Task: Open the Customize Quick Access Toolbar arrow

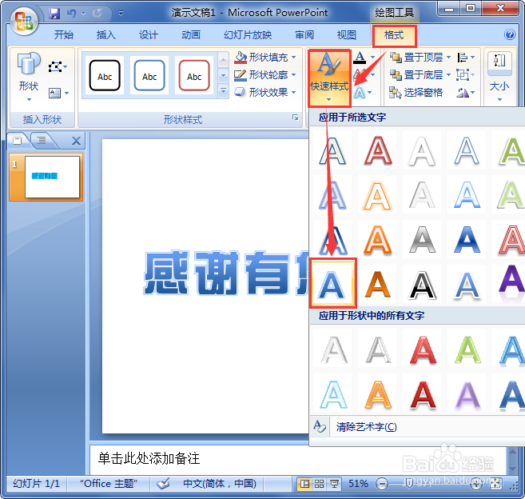Action: [x=121, y=14]
